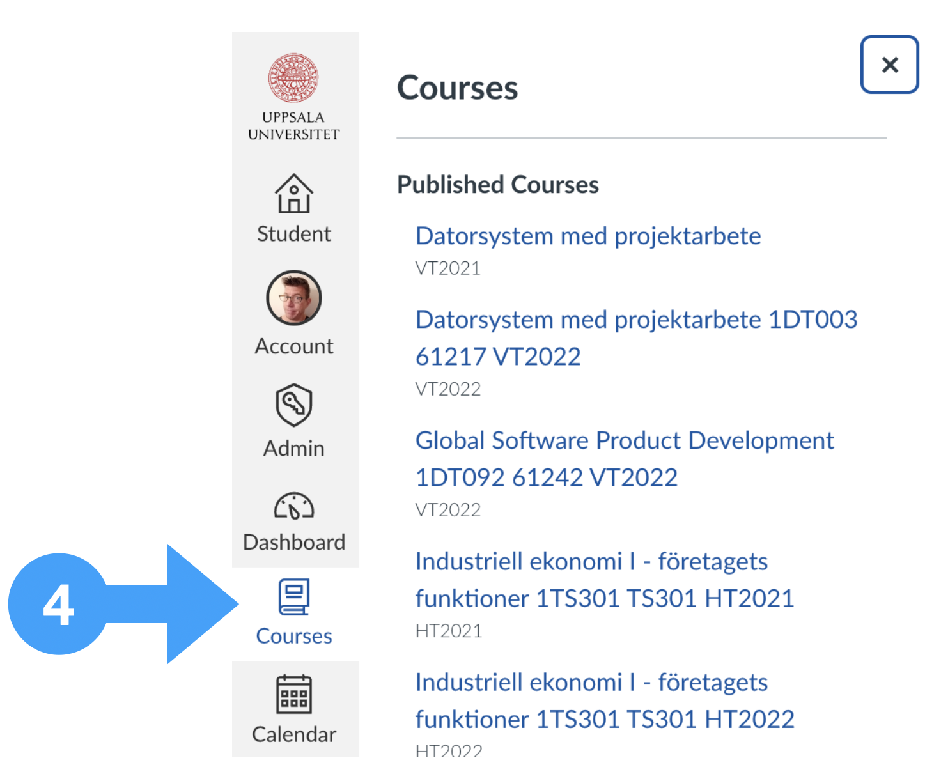941x781 pixels.
Task: Click the Courses label in sidebar
Action: [x=294, y=636]
